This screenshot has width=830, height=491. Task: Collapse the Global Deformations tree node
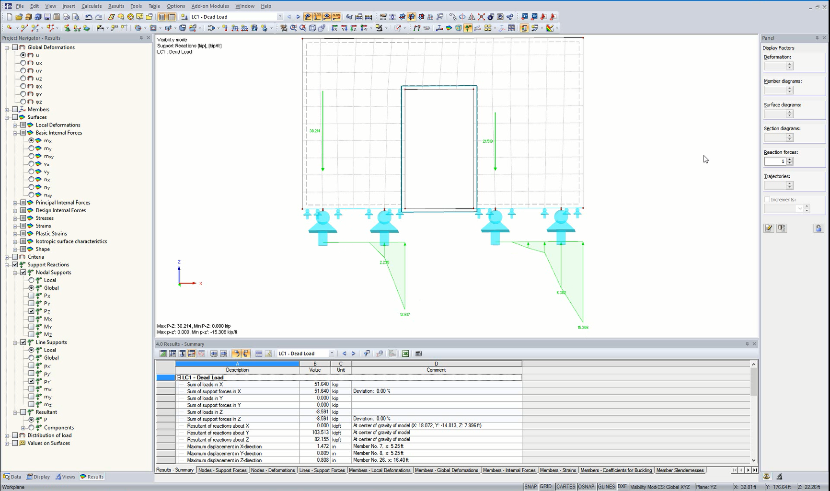click(7, 47)
